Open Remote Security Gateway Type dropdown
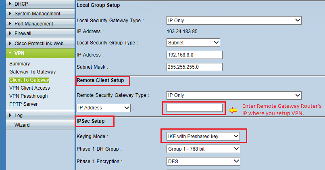 point(234,95)
